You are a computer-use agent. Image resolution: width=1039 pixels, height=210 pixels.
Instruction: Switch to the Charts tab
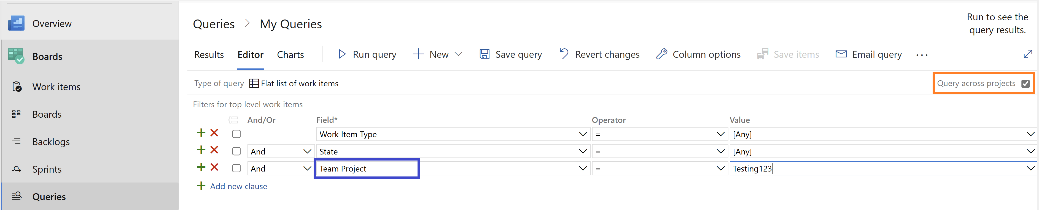(x=290, y=55)
